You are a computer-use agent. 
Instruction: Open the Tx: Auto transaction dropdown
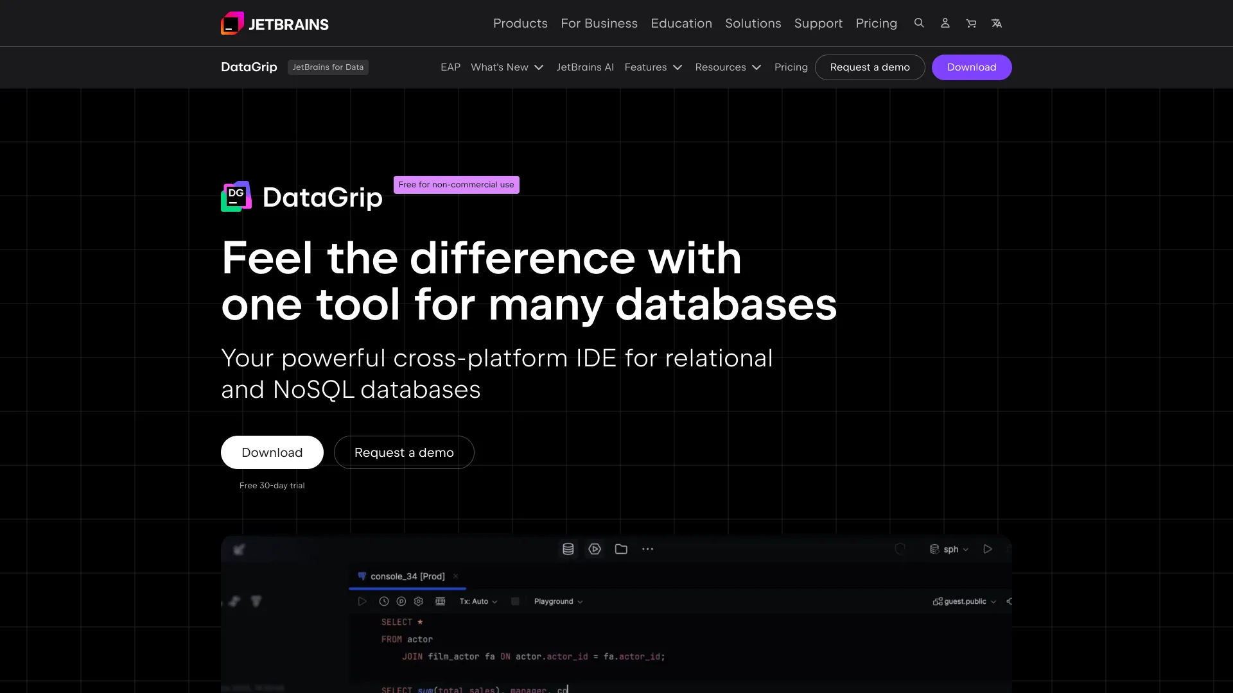(478, 601)
